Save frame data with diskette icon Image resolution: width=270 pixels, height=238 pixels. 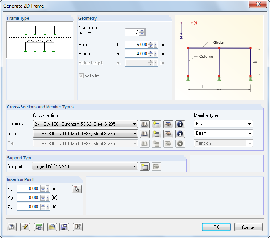(64, 227)
